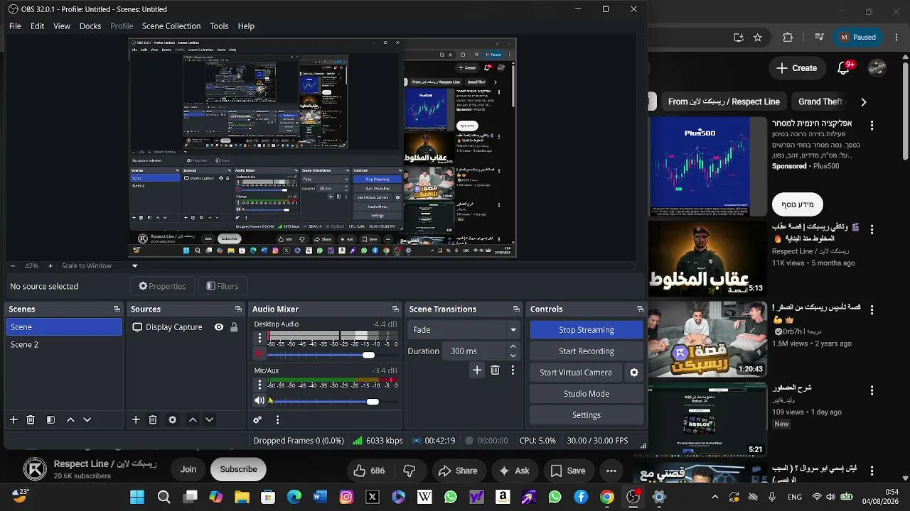The image size is (910, 511).
Task: Open virtual camera settings gear
Action: pyautogui.click(x=634, y=373)
